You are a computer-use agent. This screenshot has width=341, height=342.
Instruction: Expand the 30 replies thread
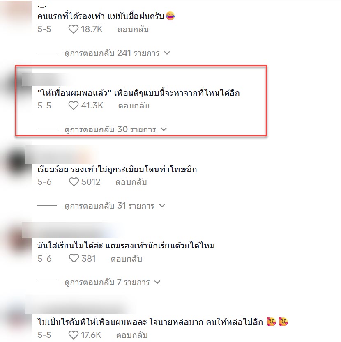point(116,129)
